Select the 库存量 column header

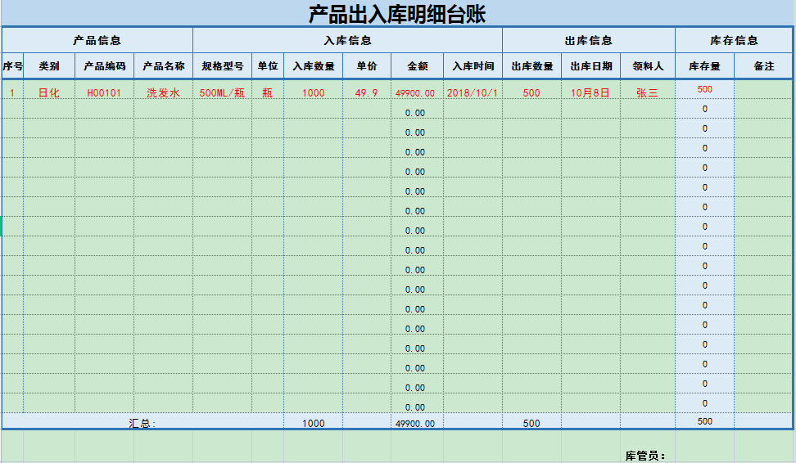point(704,66)
